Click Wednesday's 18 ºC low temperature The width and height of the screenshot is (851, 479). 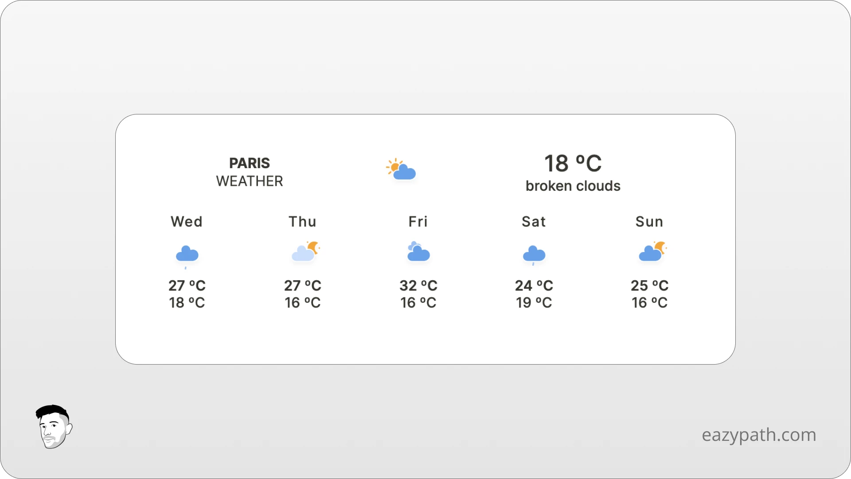(187, 302)
